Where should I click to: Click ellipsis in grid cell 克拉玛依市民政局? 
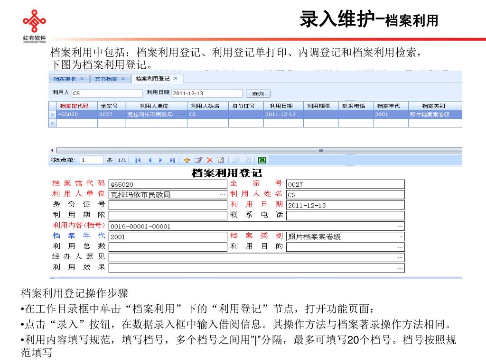click(183, 115)
